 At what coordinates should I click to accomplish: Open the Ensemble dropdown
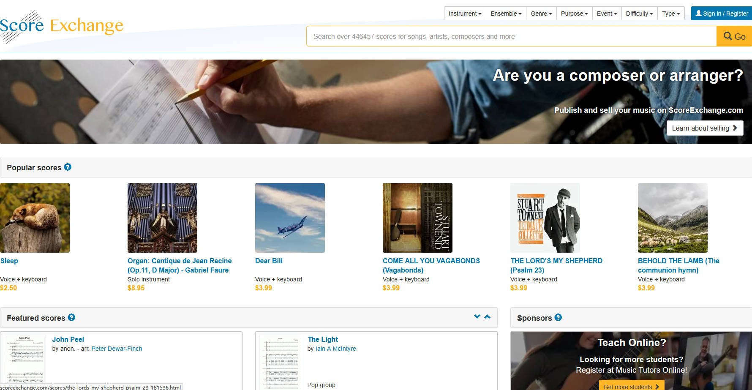[x=506, y=14]
